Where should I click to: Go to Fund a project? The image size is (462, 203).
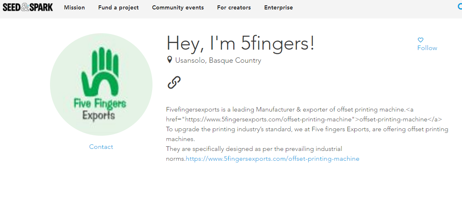point(118,7)
